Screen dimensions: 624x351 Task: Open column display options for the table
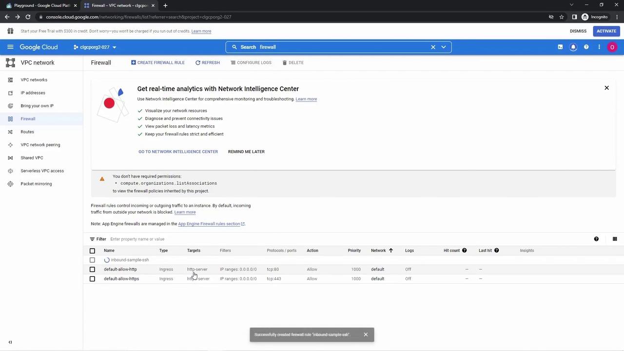[615, 239]
